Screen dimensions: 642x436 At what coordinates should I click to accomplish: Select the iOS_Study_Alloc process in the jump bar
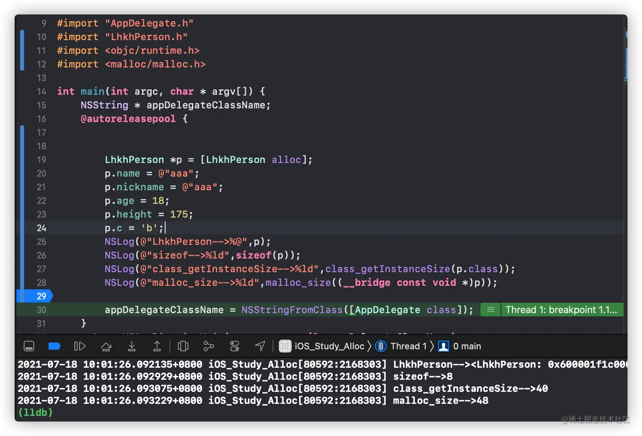pyautogui.click(x=329, y=346)
